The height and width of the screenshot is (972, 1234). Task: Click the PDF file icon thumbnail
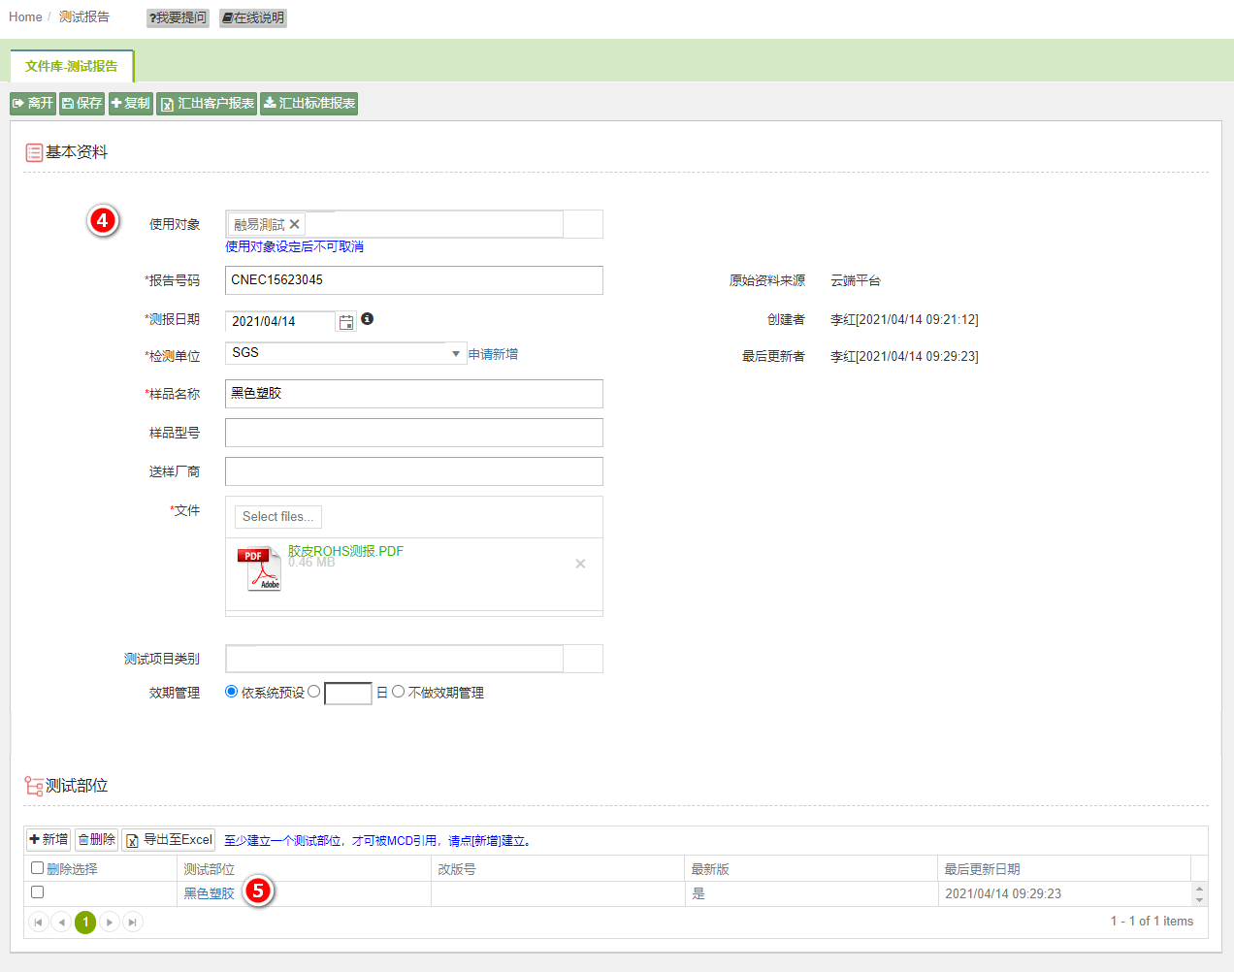259,568
